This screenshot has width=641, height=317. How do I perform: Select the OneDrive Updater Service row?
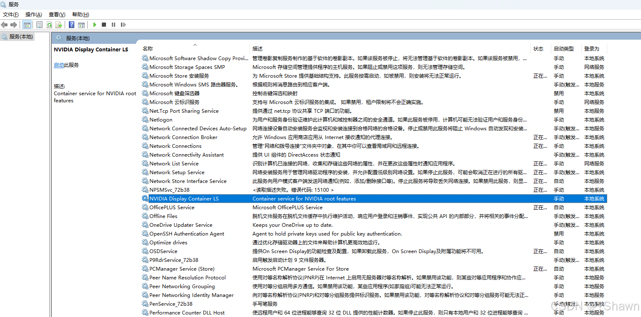(374, 225)
